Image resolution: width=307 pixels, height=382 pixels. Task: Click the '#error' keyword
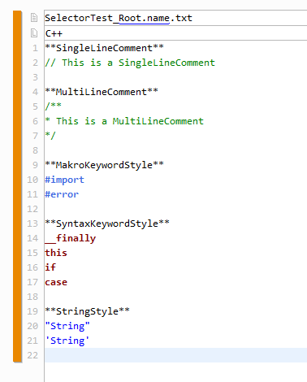point(62,194)
